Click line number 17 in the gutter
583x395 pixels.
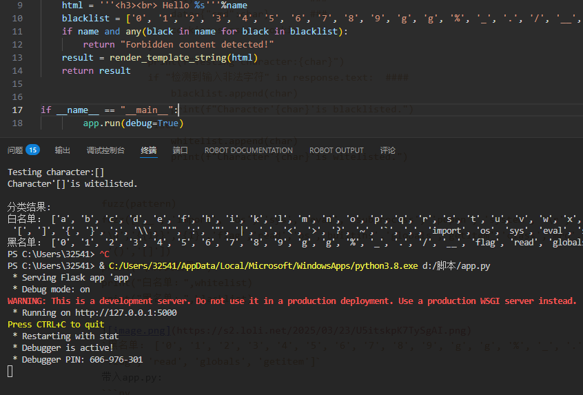pyautogui.click(x=17, y=110)
